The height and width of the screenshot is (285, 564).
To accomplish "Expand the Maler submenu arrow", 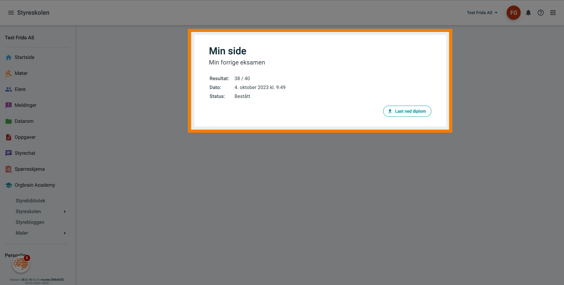I will tap(65, 233).
